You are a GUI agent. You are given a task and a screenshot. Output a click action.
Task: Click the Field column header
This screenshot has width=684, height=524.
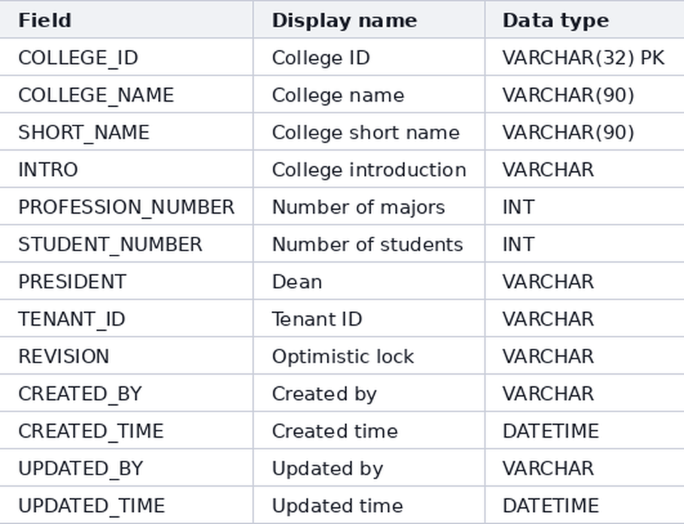pyautogui.click(x=126, y=19)
